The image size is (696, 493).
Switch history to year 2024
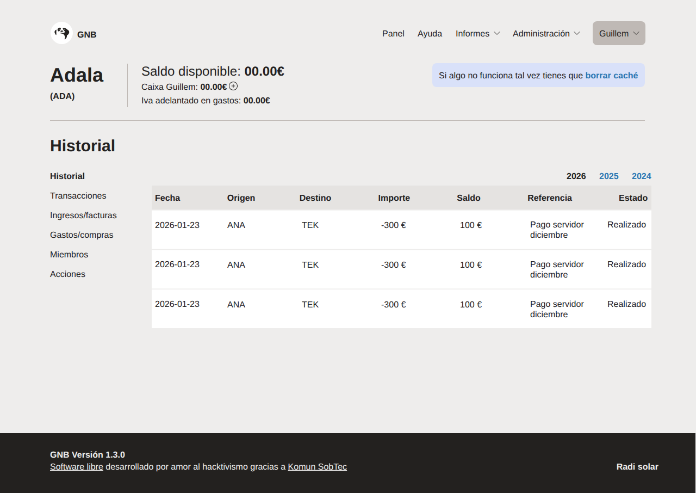pyautogui.click(x=641, y=176)
